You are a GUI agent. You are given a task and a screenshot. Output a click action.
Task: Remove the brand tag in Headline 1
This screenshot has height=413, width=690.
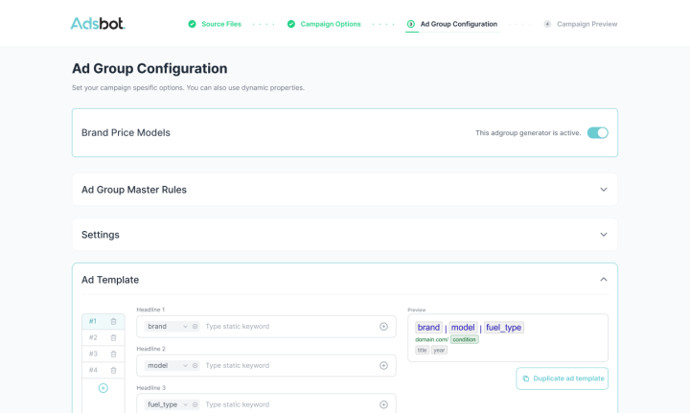tap(195, 327)
